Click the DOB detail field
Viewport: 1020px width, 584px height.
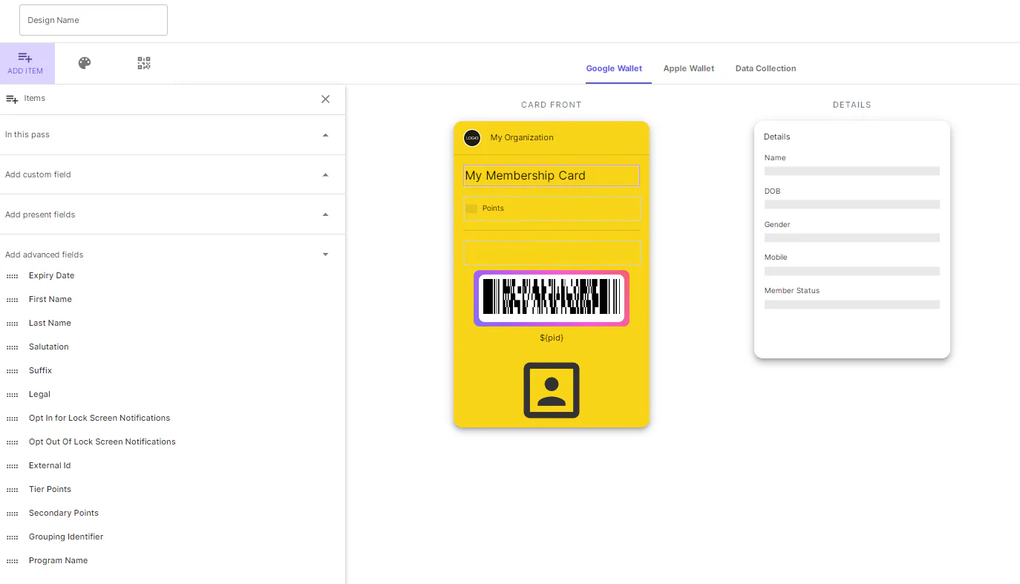pos(852,198)
